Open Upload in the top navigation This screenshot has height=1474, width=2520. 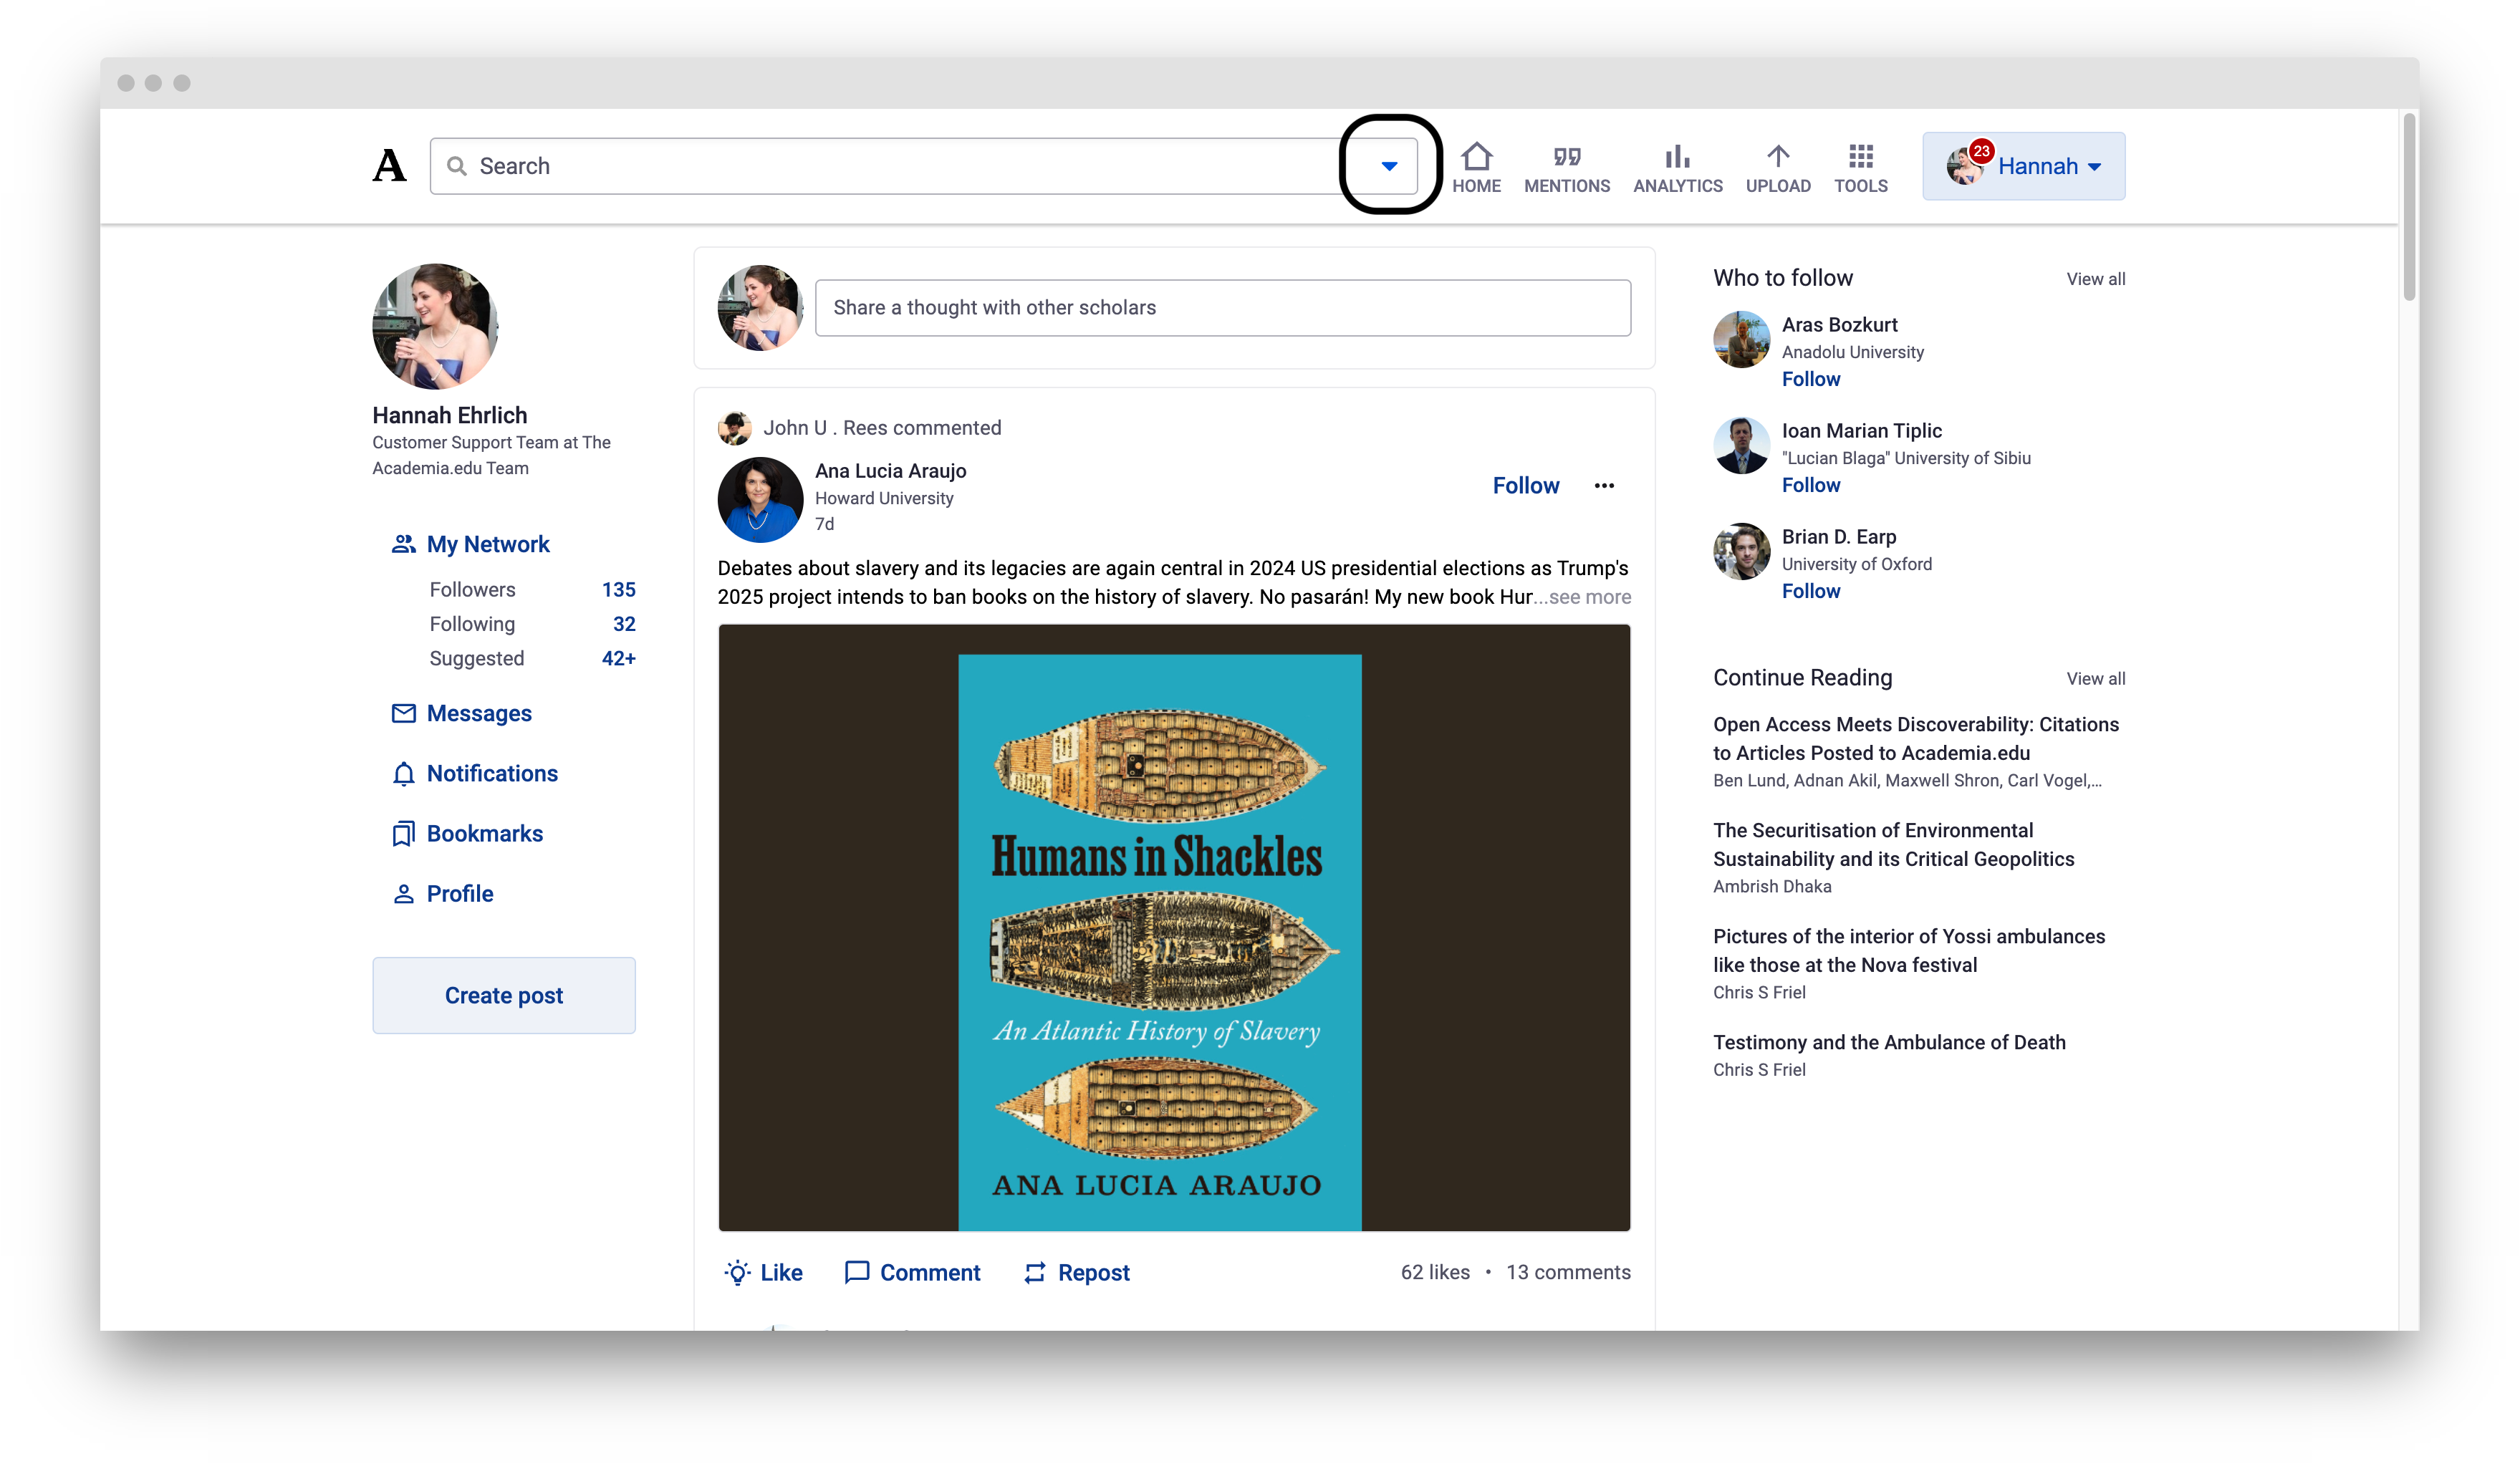pyautogui.click(x=1778, y=168)
